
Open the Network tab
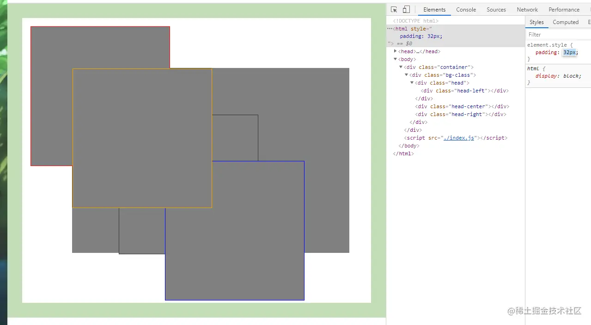point(527,10)
